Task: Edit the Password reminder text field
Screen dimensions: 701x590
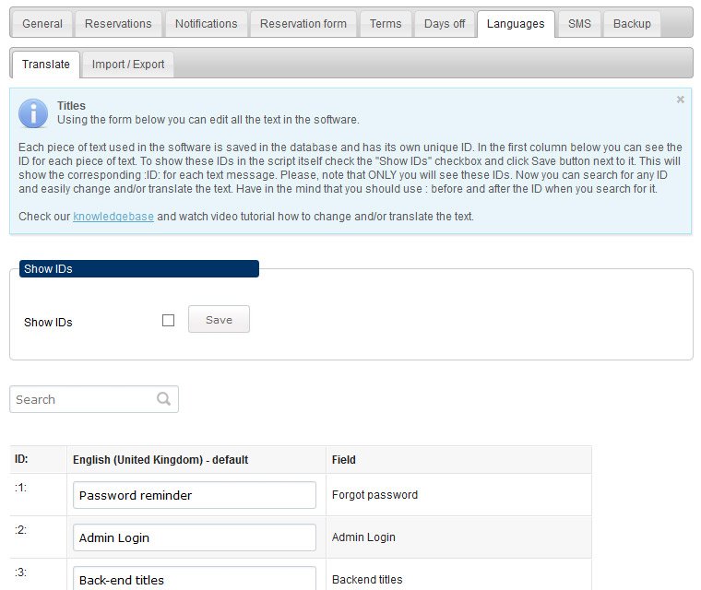Action: pyautogui.click(x=195, y=495)
